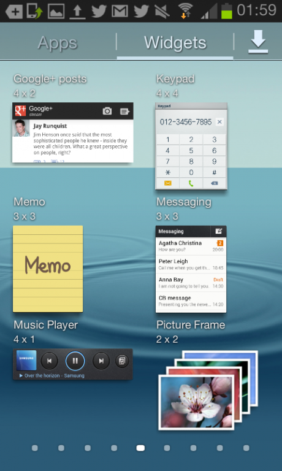Tap the compose icon in Messaging widget
Viewport: 282px width, 471px height.
click(x=218, y=231)
